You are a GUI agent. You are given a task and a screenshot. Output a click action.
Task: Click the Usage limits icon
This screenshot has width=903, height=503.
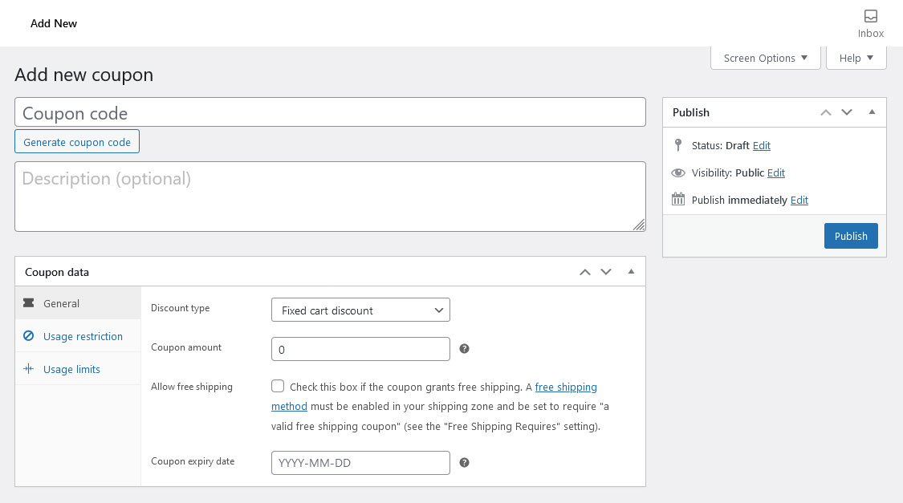point(28,368)
